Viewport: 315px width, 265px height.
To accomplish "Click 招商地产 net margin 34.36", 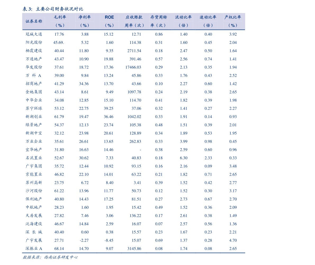I will click(84, 84).
